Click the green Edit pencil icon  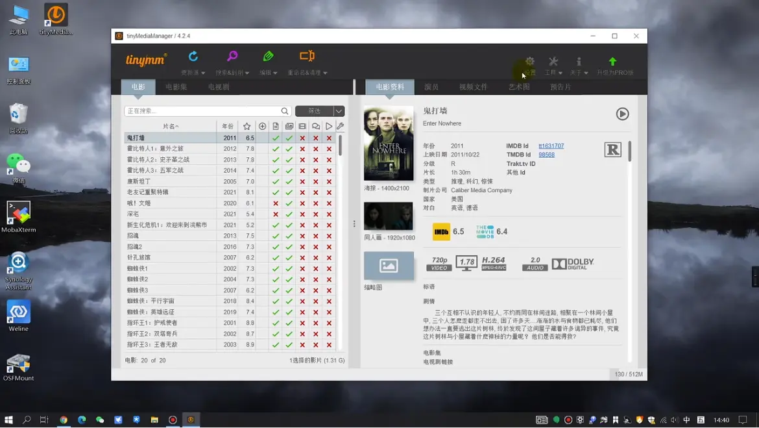tap(268, 57)
